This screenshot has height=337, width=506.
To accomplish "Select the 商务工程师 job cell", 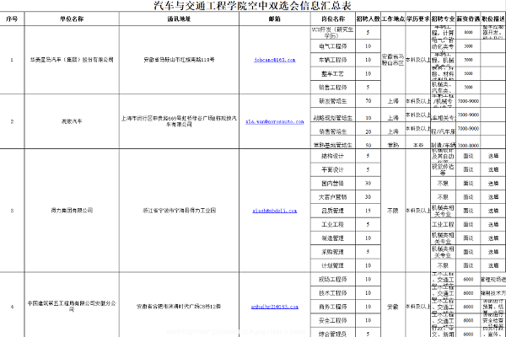I will (333, 307).
